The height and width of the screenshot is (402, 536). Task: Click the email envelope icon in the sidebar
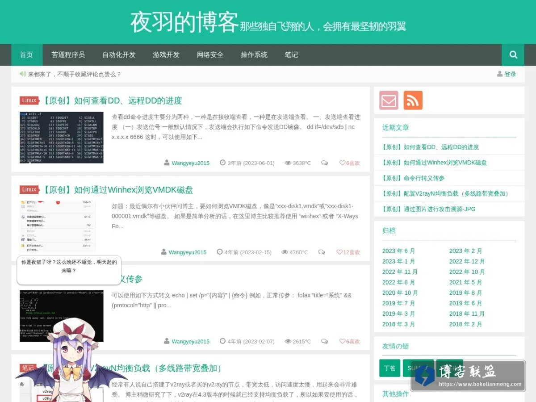coord(389,100)
